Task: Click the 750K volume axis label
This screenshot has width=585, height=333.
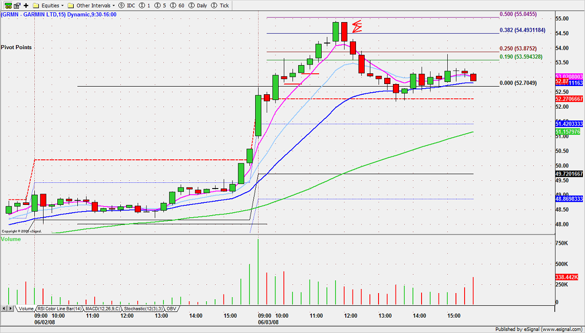Action: 561,243
